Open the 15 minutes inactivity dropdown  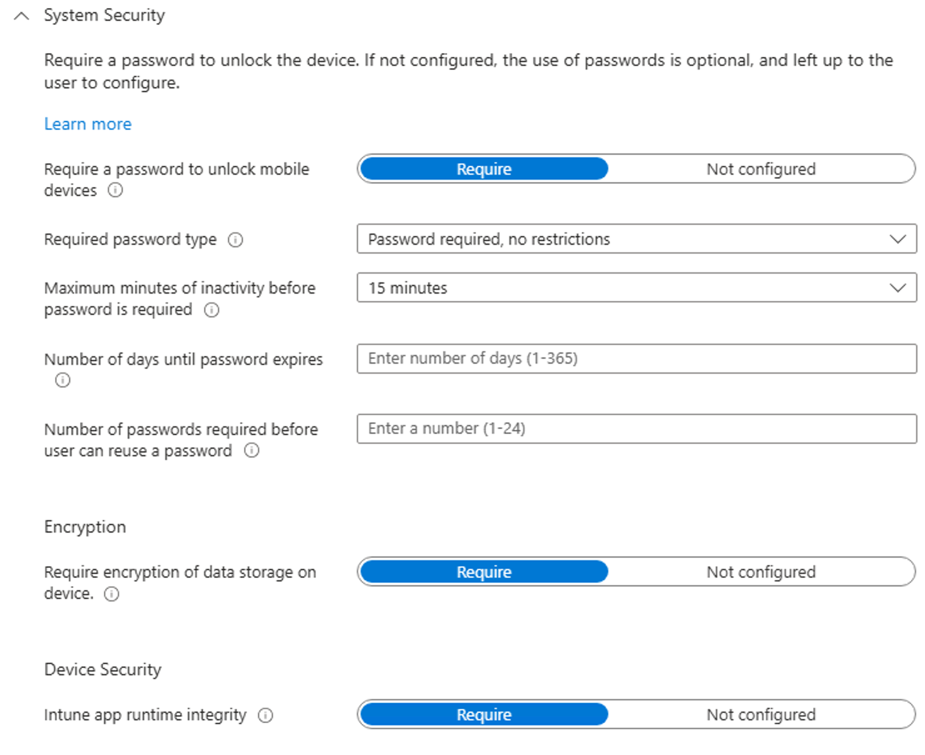coord(636,288)
